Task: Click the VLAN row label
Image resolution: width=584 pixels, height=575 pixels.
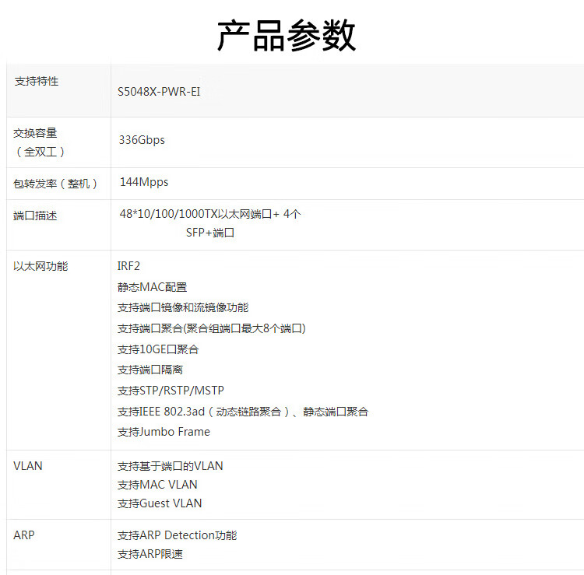Action: 28,466
